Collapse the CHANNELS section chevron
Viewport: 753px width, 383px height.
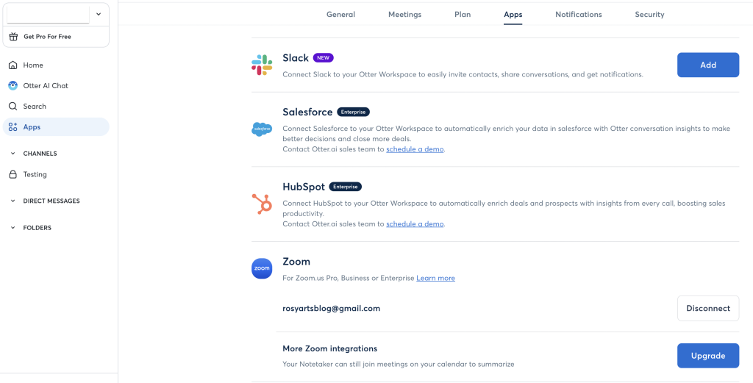point(13,154)
